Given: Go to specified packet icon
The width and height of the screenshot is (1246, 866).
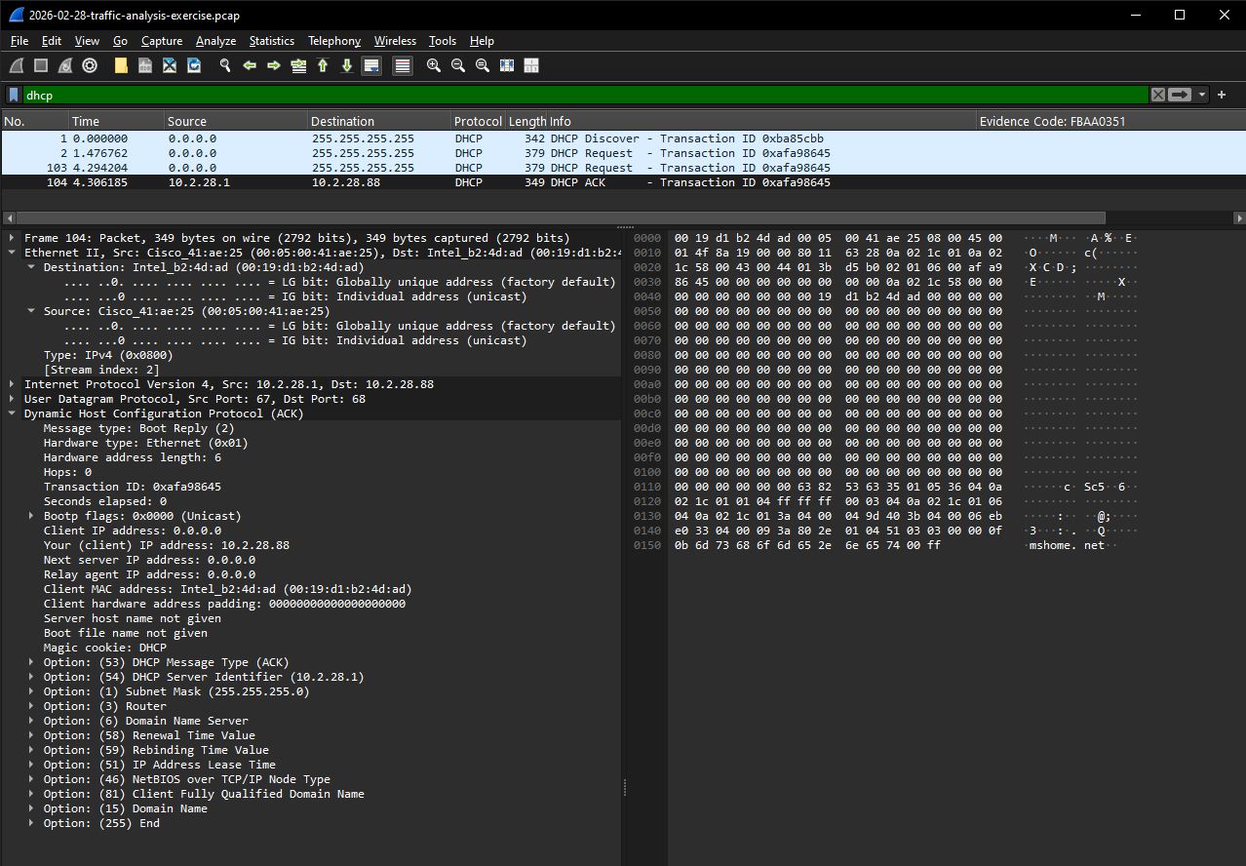Looking at the screenshot, I should coord(298,65).
